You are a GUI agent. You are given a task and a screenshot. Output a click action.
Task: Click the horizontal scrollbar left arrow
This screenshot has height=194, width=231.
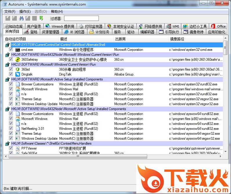6,156
